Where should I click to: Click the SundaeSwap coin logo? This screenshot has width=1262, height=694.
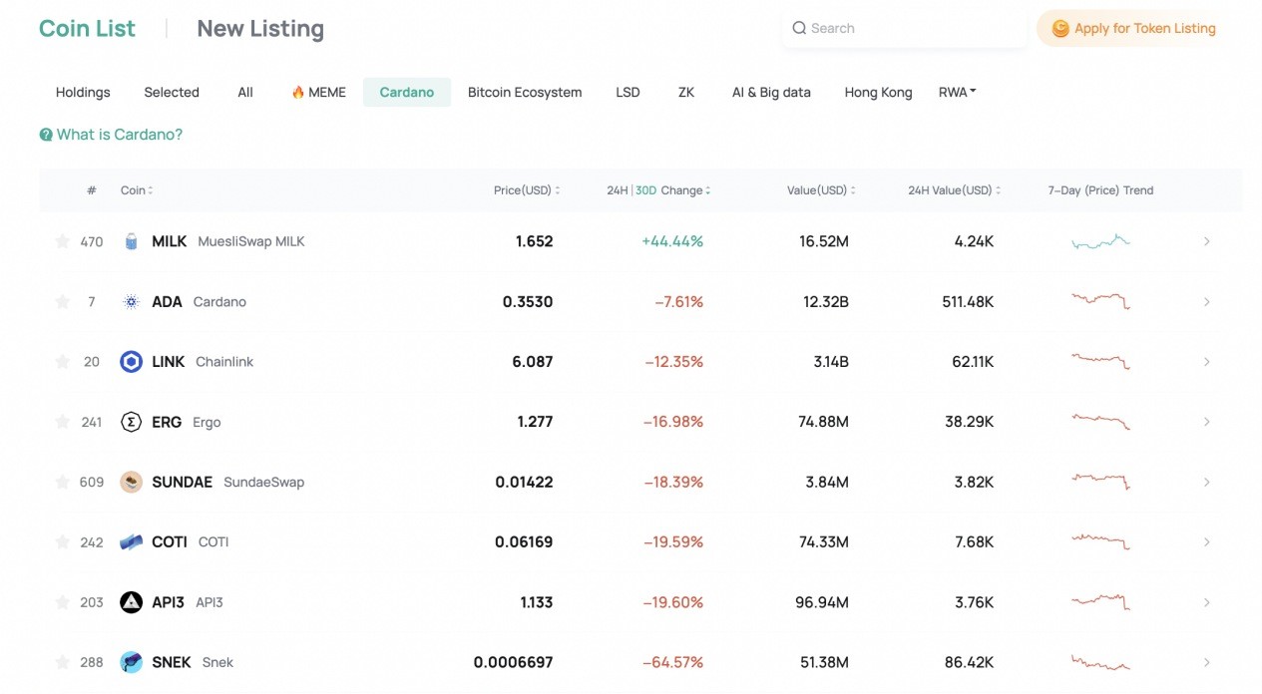[x=131, y=482]
